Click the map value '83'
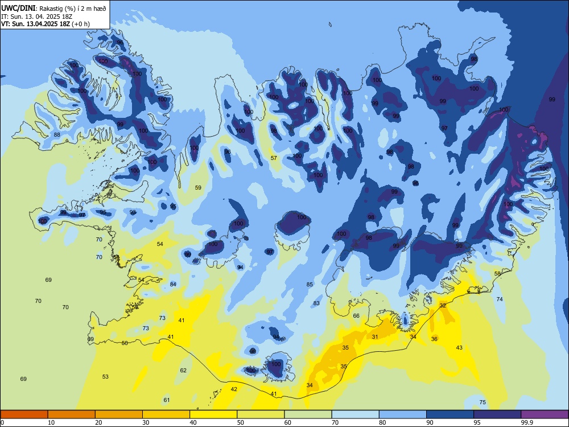569x427 pixels. [316, 303]
